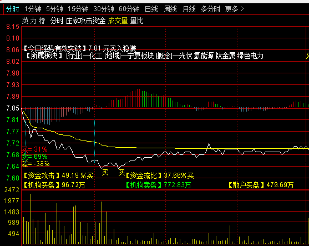Click the 机构卖盘 772.83万 value
309x246 pixels.
point(158,185)
